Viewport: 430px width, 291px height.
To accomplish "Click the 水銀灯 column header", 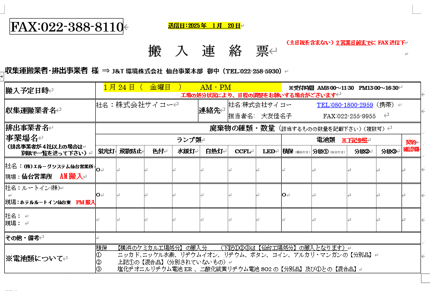I will pyautogui.click(x=186, y=152).
